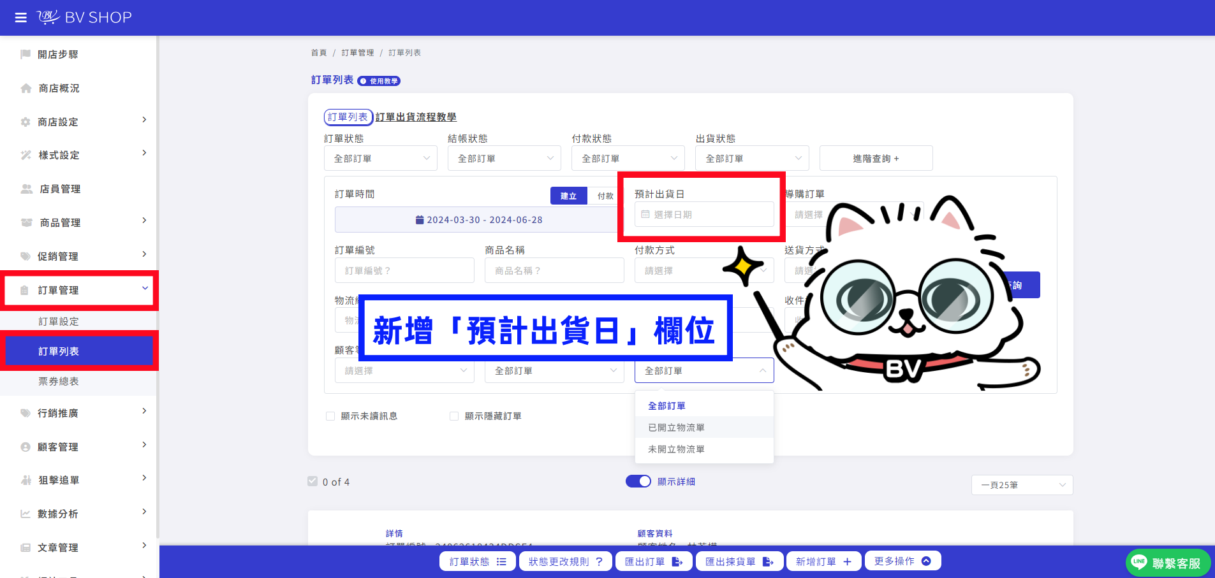Click the 數據分析 chart icon
Screen dimensions: 1215x578
26,514
